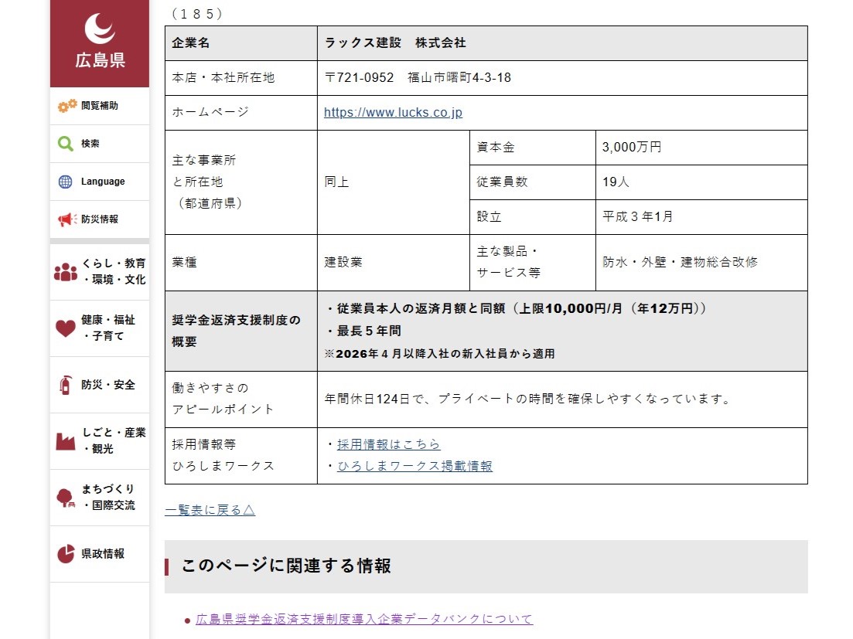The image size is (853, 639).
Task: Click the tree icon for まちづくり
Action: point(66,498)
